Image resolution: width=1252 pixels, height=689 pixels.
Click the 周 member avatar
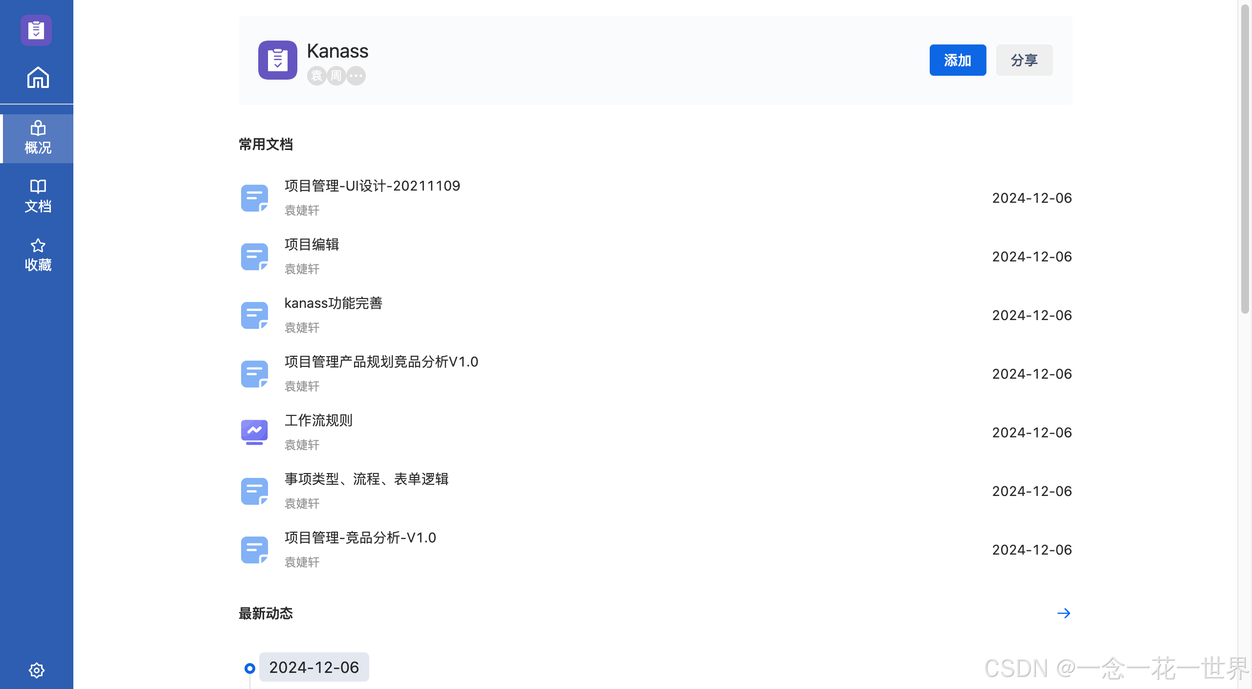(x=336, y=76)
